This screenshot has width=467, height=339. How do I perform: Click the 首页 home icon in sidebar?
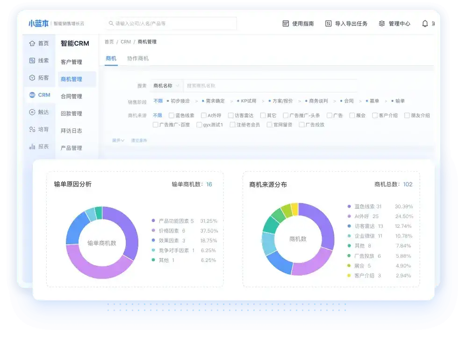pyautogui.click(x=32, y=43)
